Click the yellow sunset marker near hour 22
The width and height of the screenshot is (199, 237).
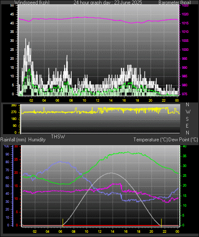click(x=161, y=222)
